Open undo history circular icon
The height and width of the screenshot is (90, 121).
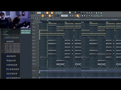(87, 13)
